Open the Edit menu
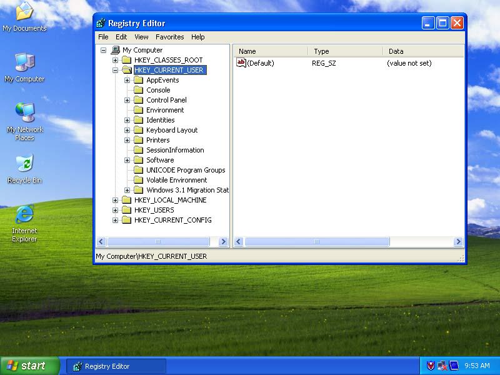The height and width of the screenshot is (375, 500). (121, 37)
